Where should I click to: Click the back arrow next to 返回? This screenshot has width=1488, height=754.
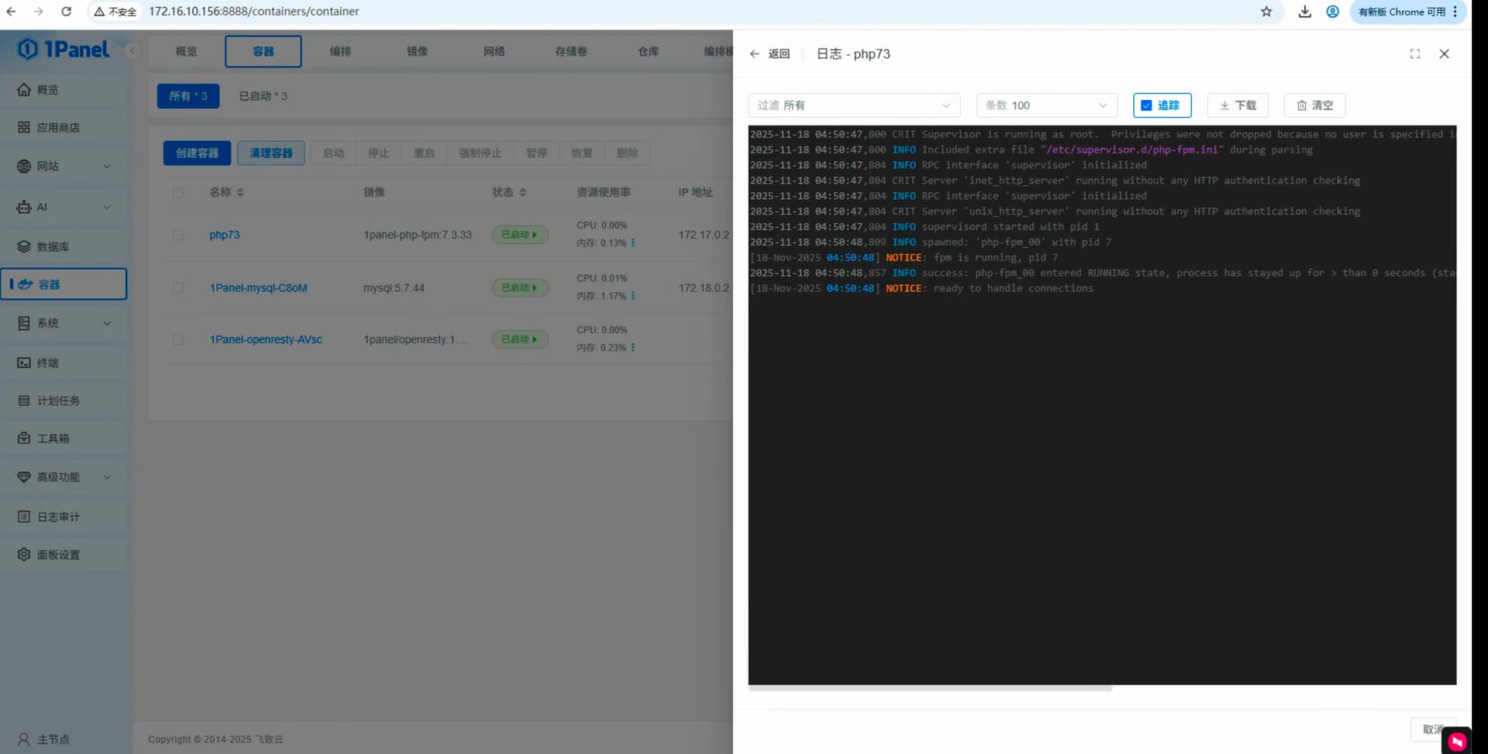tap(754, 54)
